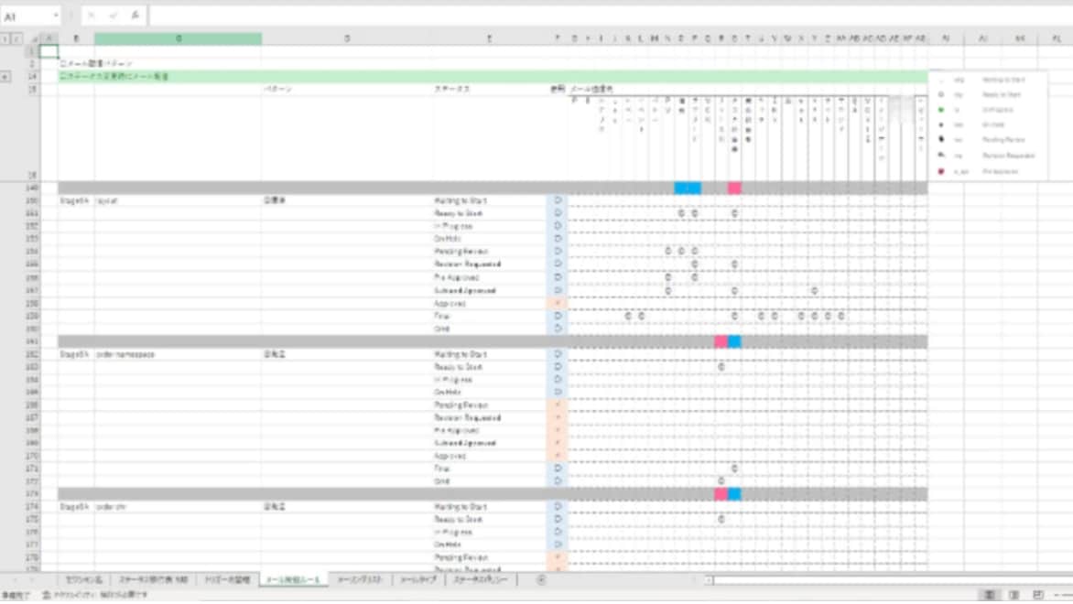Open the Name Box dropdown arrow
Image resolution: width=1073 pixels, height=604 pixels.
pos(57,16)
